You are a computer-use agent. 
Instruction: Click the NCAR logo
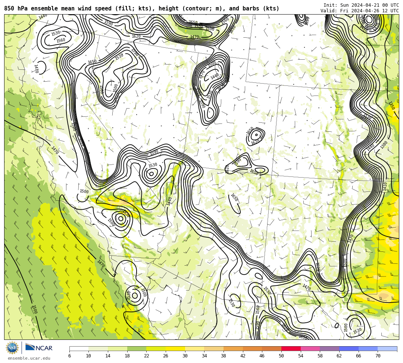point(39,348)
